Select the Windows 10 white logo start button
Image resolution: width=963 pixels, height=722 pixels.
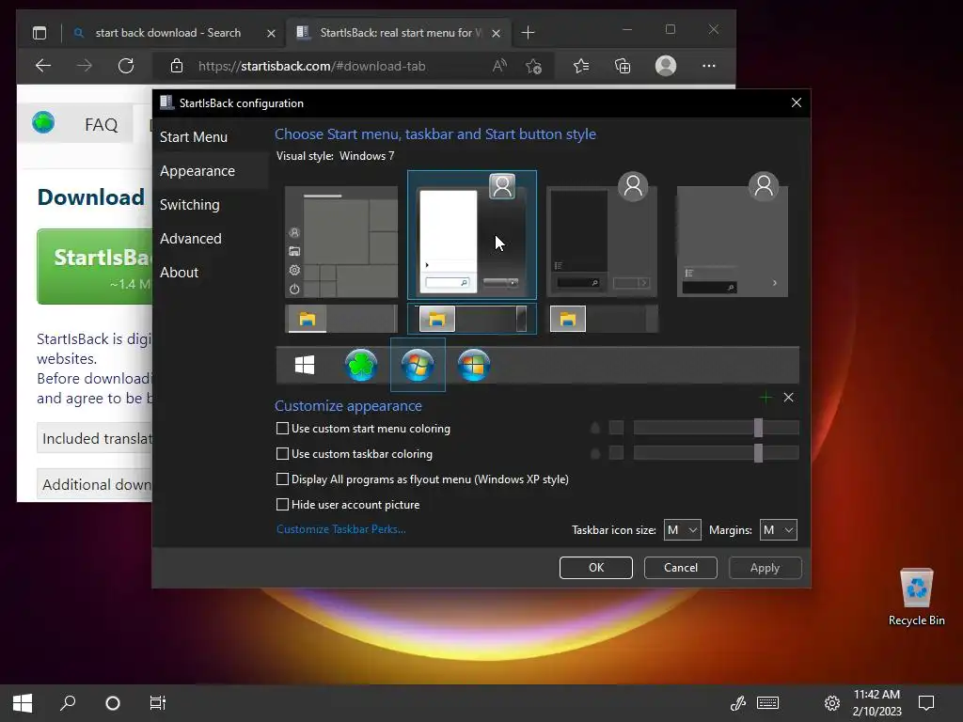[x=305, y=365]
